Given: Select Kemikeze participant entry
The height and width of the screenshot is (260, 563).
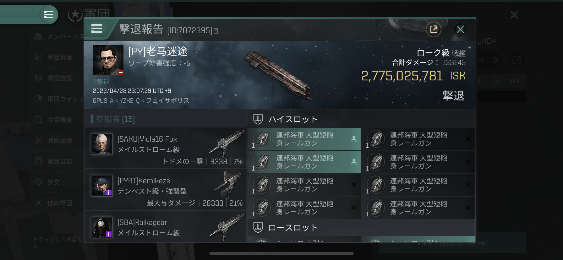Looking at the screenshot, I should click(x=165, y=189).
